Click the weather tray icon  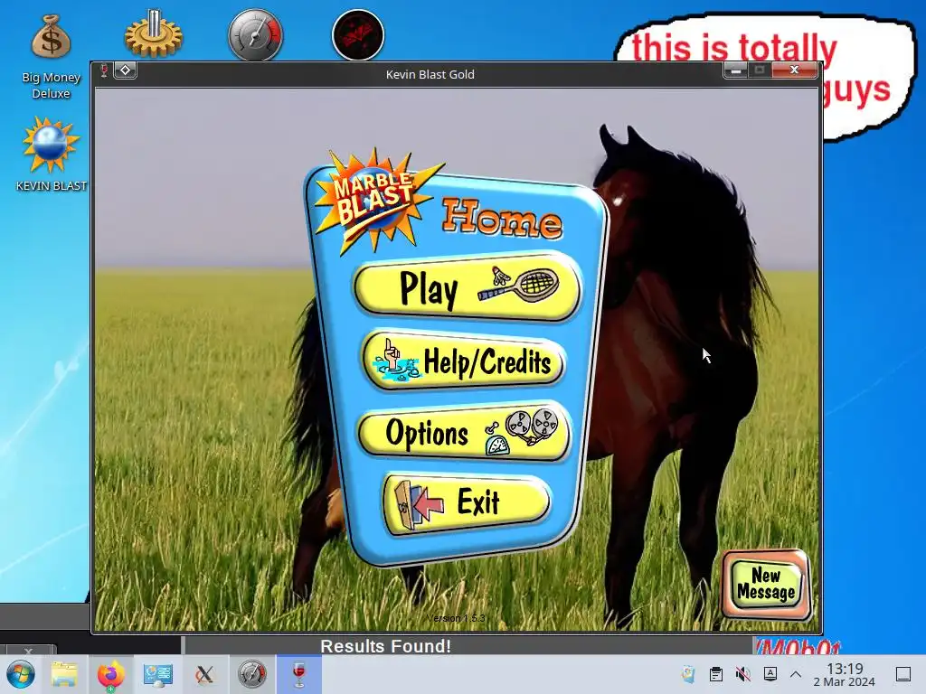pyautogui.click(x=688, y=673)
